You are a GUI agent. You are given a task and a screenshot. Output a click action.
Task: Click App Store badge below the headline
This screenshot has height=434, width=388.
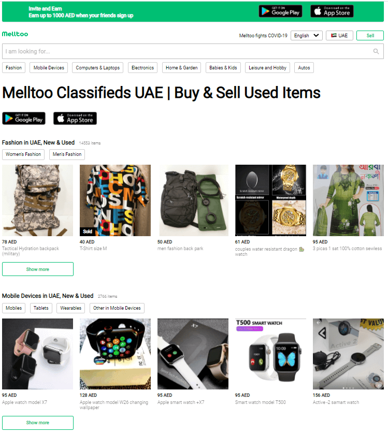click(x=75, y=119)
